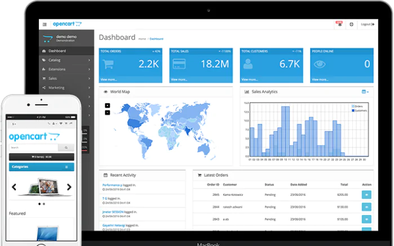Image resolution: width=394 pixels, height=246 pixels.
Task: Open the Sales Analytics date range dropdown
Action: (x=365, y=92)
